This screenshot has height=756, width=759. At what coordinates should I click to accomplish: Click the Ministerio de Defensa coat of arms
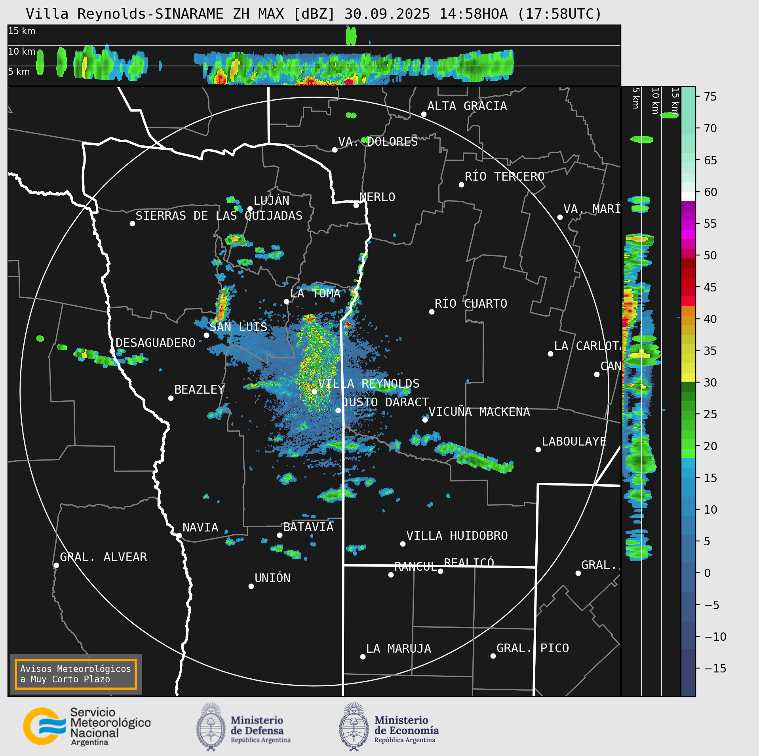211,727
